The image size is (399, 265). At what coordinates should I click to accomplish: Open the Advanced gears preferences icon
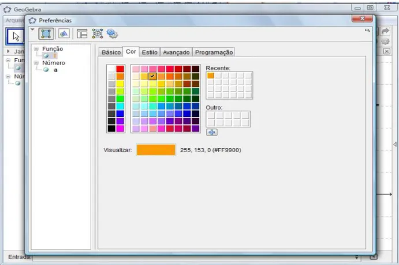click(112, 33)
